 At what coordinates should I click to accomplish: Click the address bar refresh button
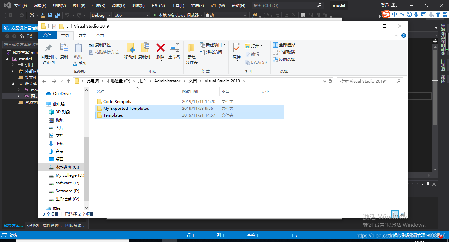coord(330,81)
